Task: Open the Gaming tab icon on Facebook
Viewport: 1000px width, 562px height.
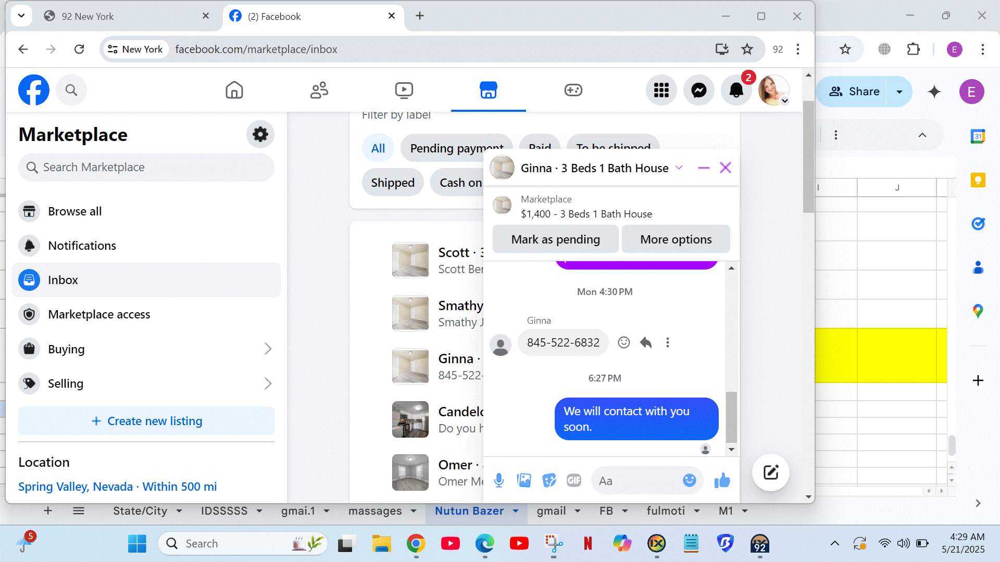Action: 573,91
